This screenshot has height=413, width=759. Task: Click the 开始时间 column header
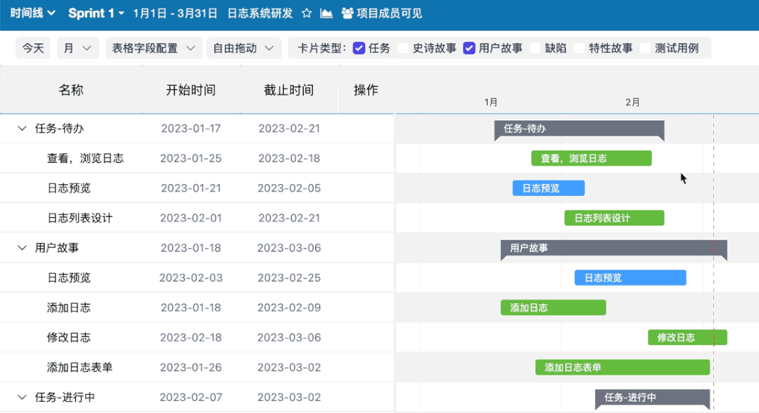tap(191, 90)
